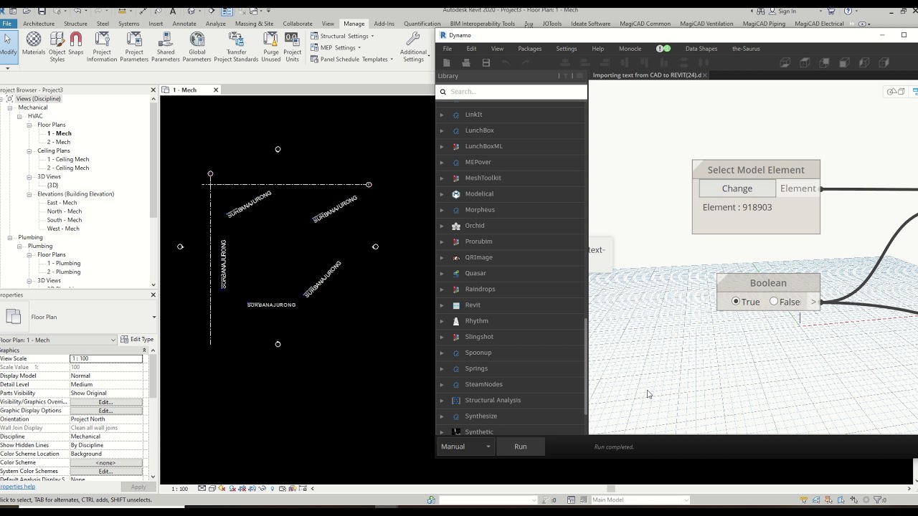Viewport: 918px width, 516px height.
Task: Click Transfer Project Standards
Action: tap(236, 47)
